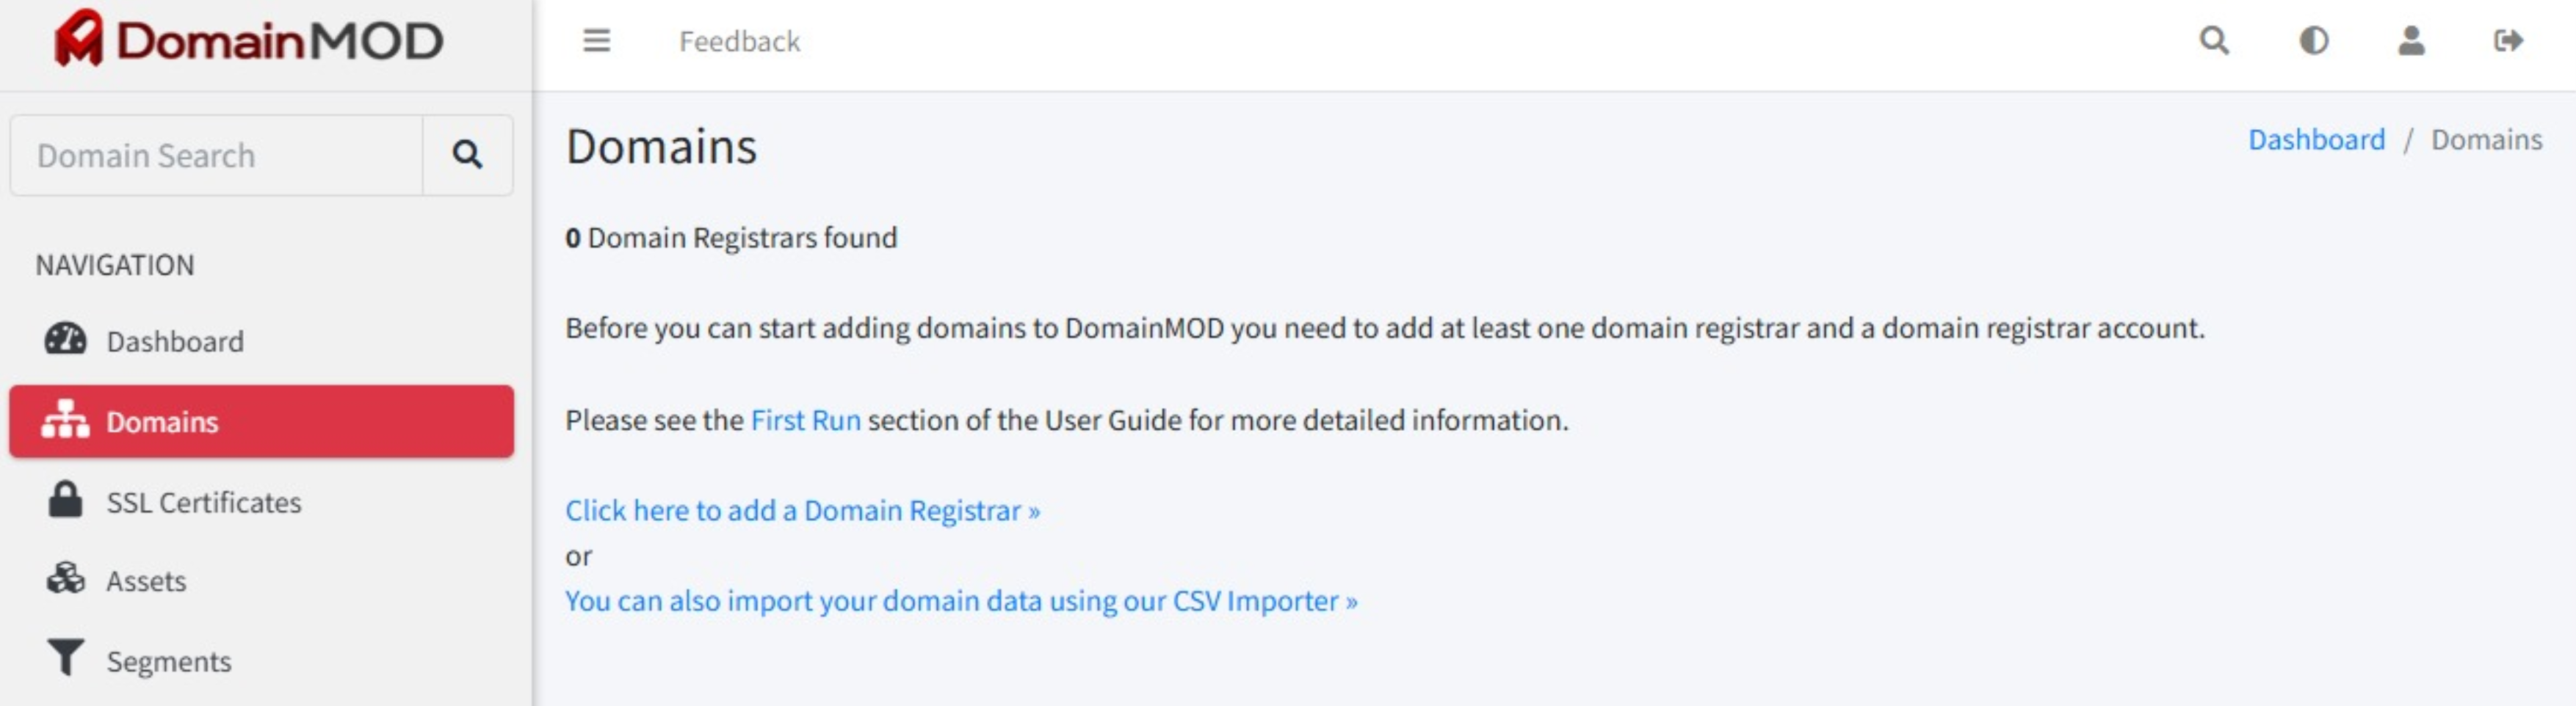Image resolution: width=2576 pixels, height=706 pixels.
Task: Focus the Domain Search input field
Action: [217, 155]
